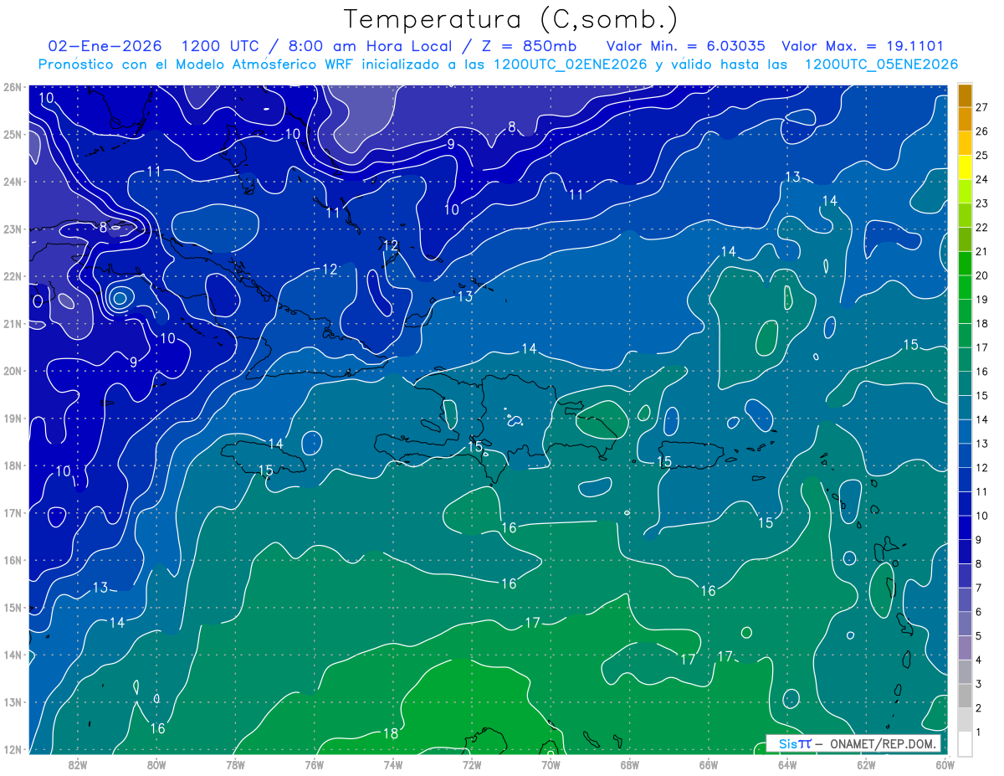
Task: Click color scale label 12
Action: click(x=981, y=467)
